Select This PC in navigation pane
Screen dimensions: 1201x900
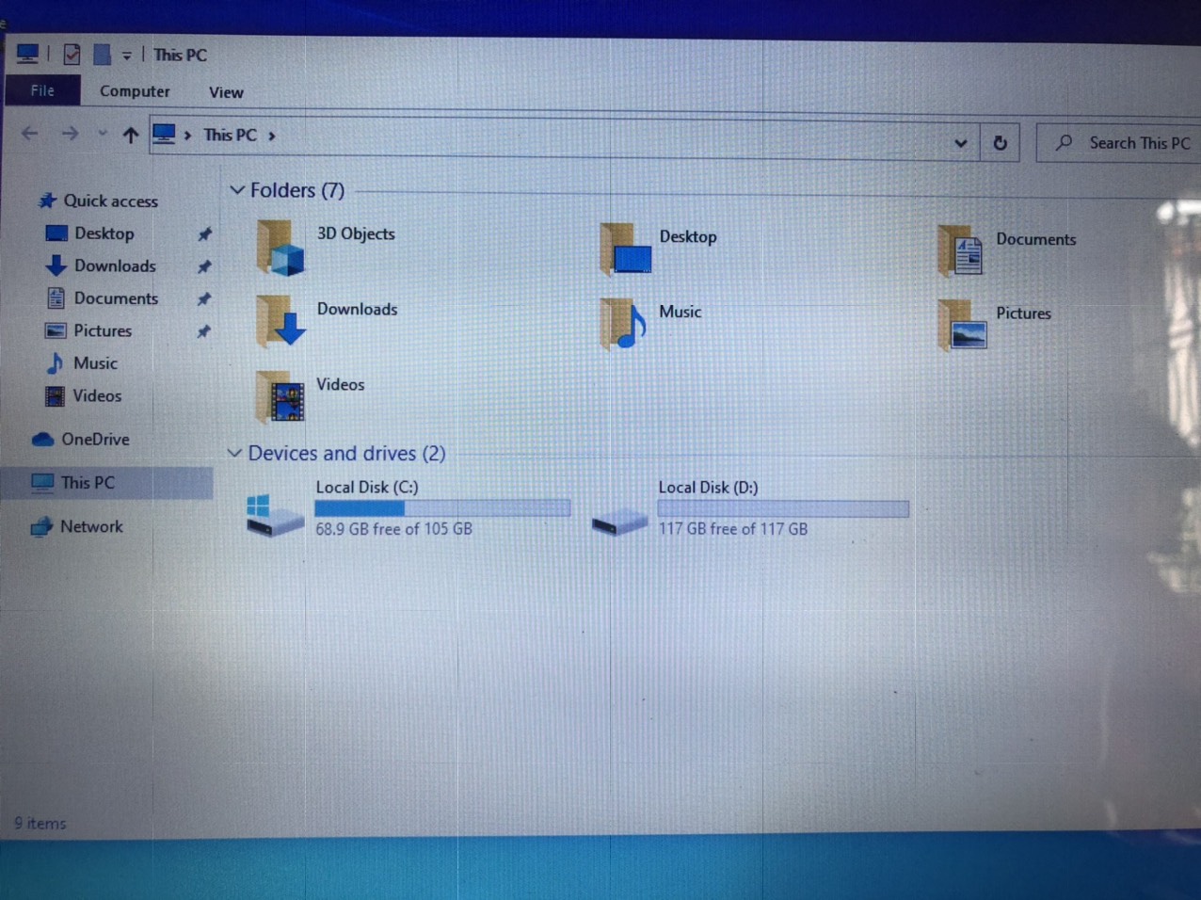tap(109, 483)
